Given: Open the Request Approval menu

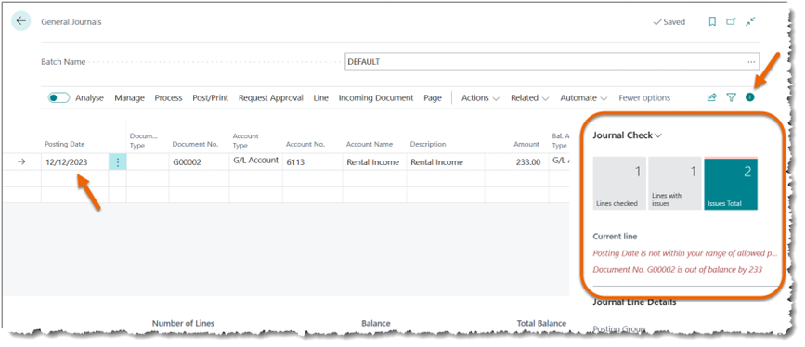Looking at the screenshot, I should pyautogui.click(x=270, y=97).
